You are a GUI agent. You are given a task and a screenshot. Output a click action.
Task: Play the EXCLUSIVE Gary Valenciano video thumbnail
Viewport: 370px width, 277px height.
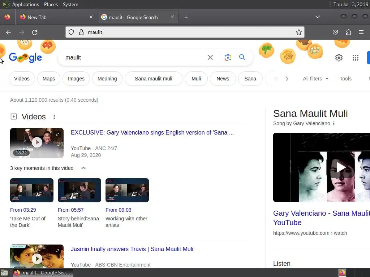pos(37,143)
